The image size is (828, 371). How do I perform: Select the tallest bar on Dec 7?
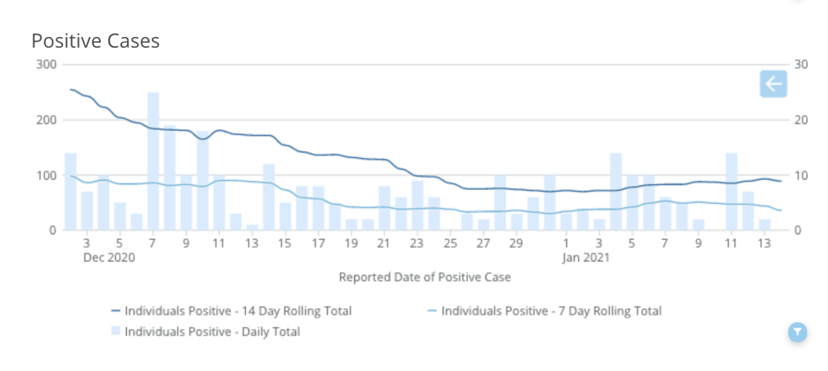(153, 161)
